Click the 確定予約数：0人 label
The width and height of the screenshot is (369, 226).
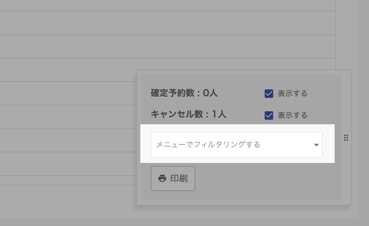(184, 93)
